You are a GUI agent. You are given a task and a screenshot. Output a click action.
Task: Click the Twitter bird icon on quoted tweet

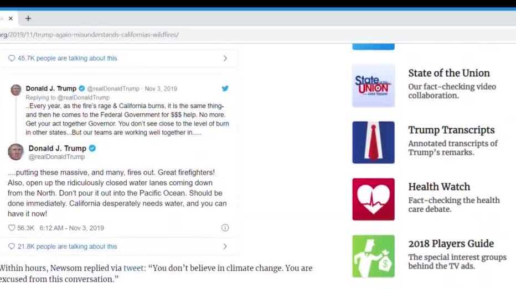(225, 88)
